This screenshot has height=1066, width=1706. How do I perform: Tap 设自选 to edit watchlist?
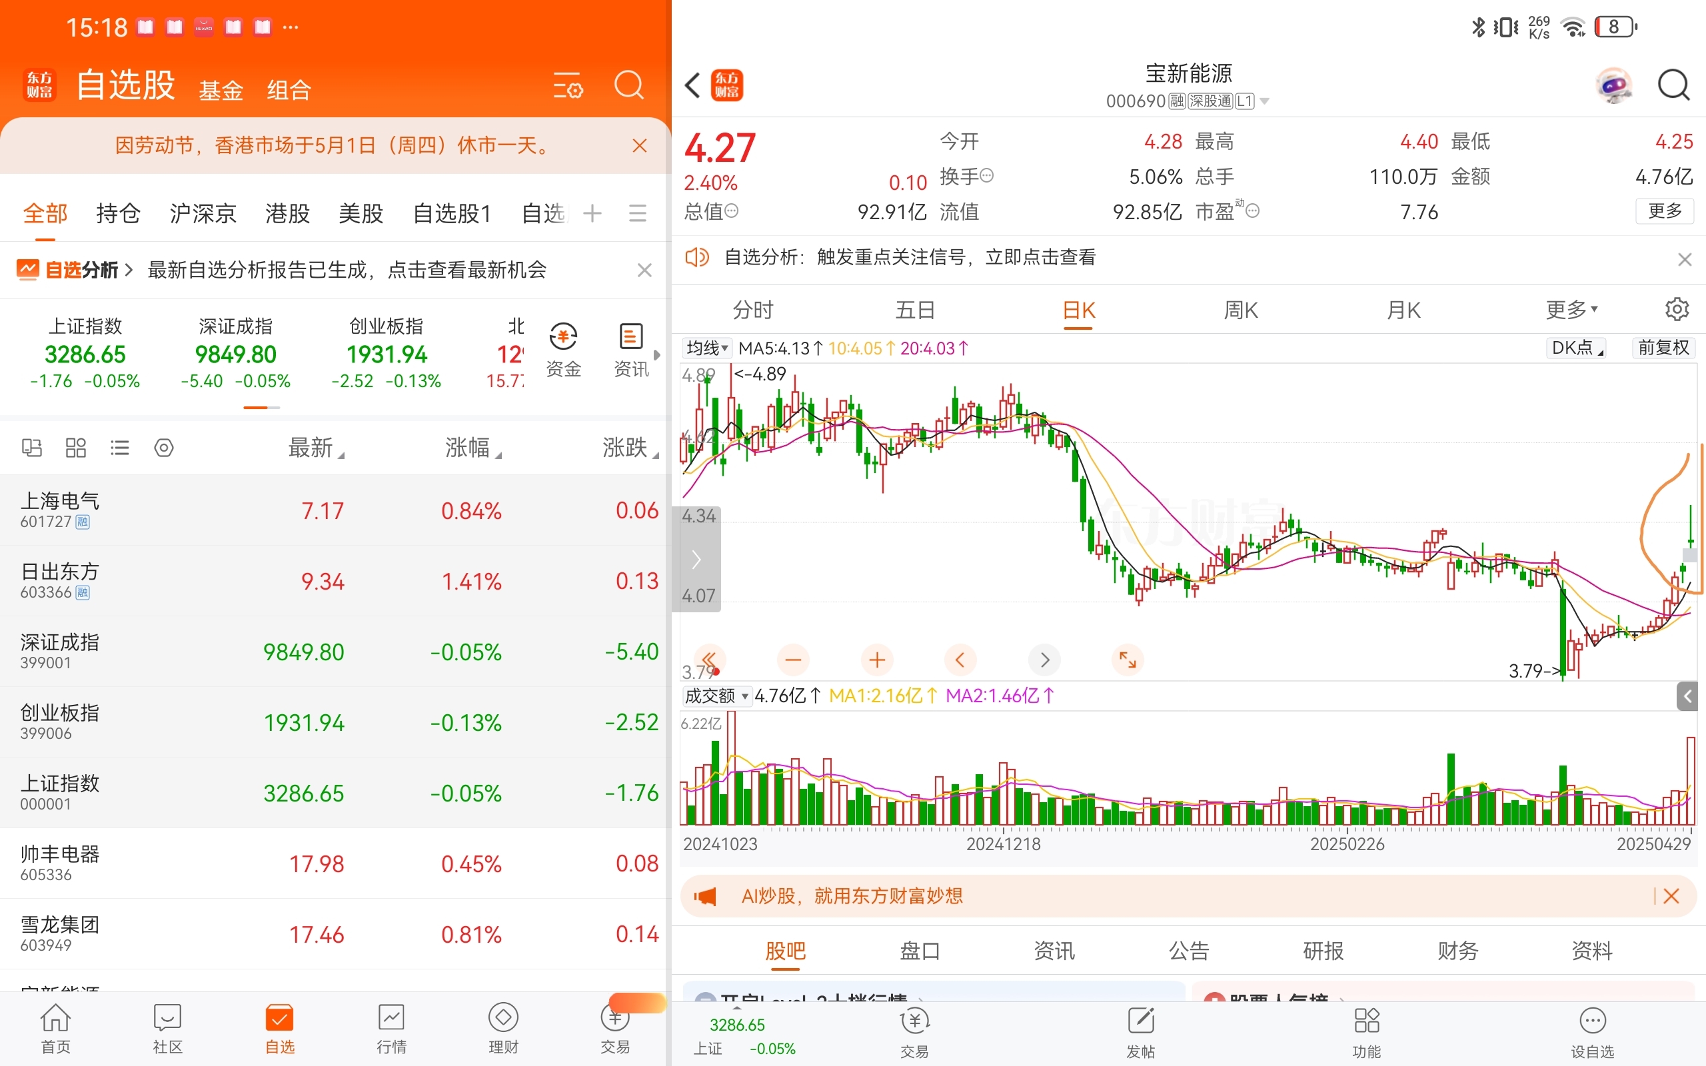[1593, 1033]
